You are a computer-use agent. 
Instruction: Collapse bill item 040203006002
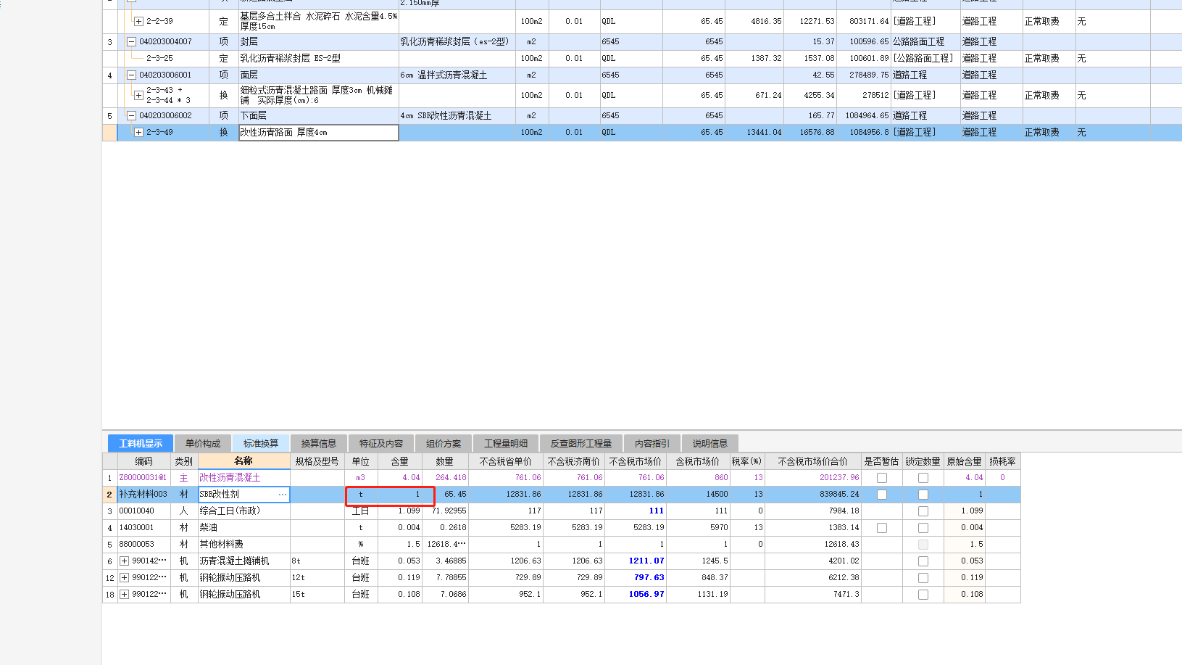131,116
